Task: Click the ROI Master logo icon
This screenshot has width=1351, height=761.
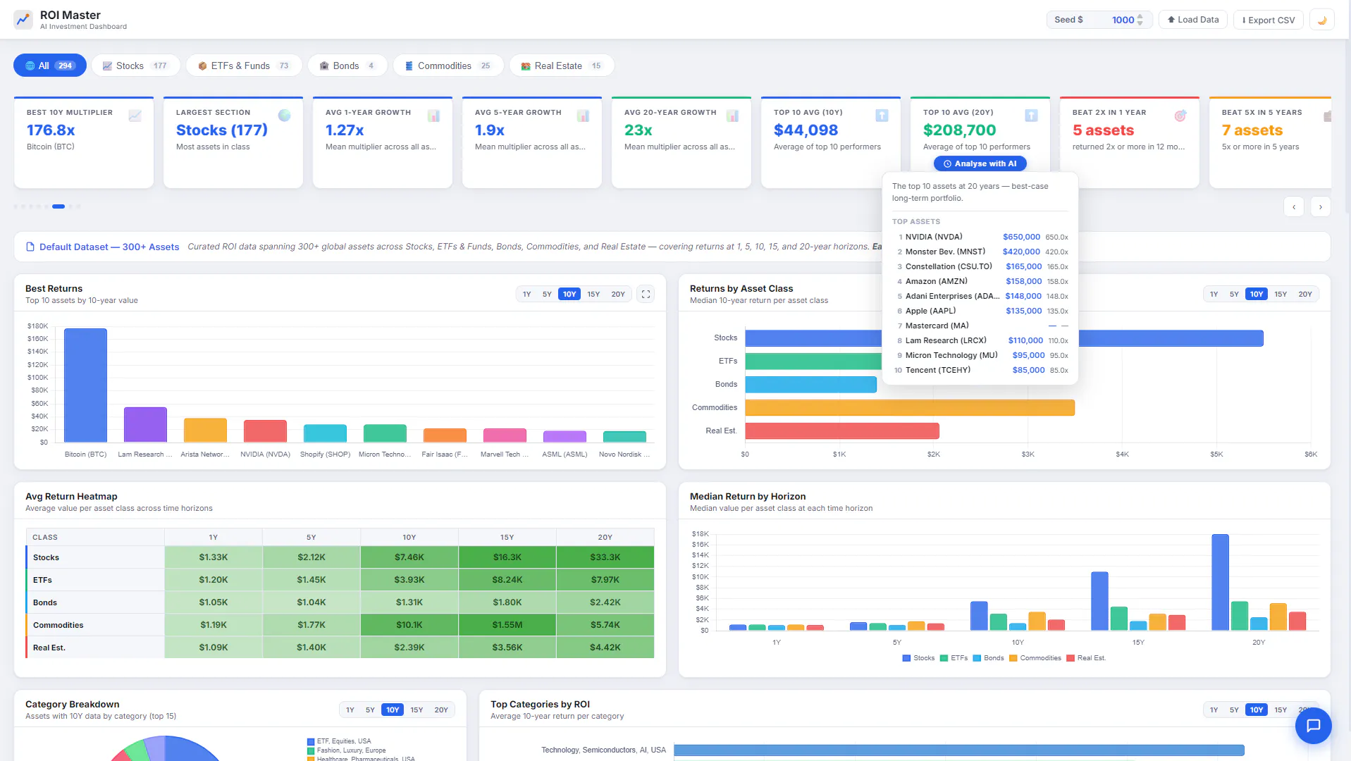Action: (23, 20)
